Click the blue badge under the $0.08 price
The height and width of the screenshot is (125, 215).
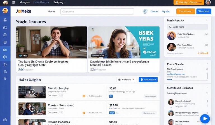(111, 96)
